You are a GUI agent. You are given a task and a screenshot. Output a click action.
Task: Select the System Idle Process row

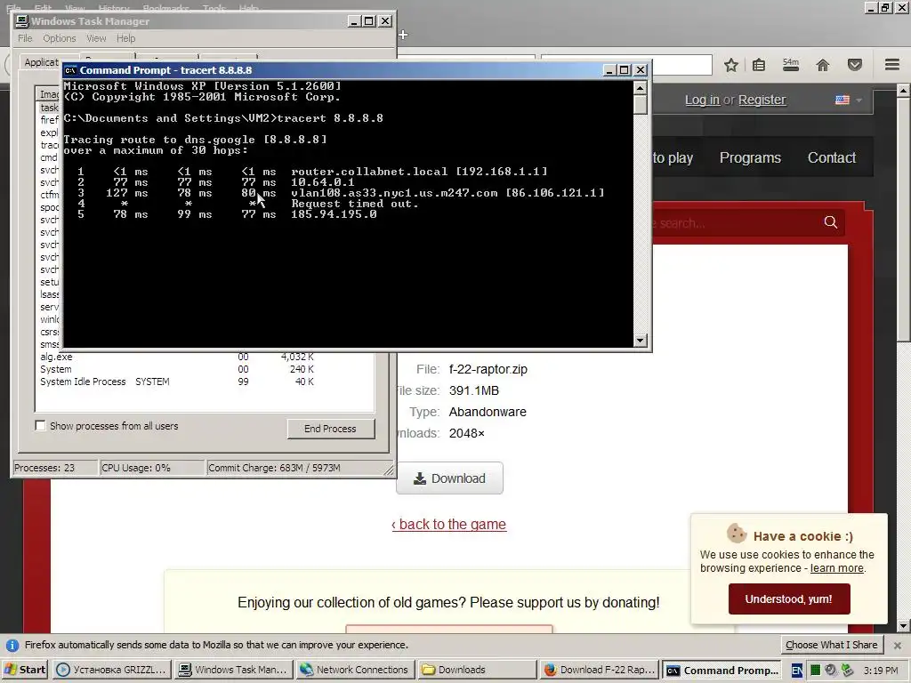point(205,382)
